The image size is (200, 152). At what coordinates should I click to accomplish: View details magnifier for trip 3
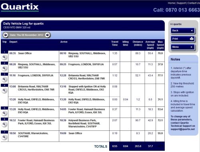coord(4,79)
